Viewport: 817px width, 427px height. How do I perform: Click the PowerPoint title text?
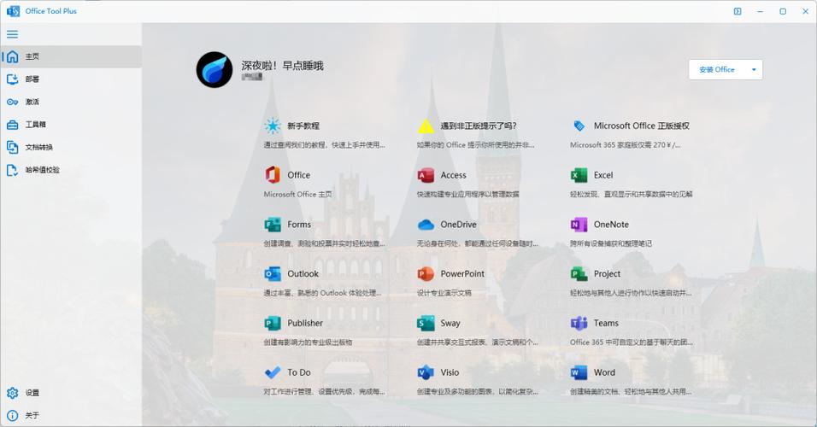coord(462,274)
